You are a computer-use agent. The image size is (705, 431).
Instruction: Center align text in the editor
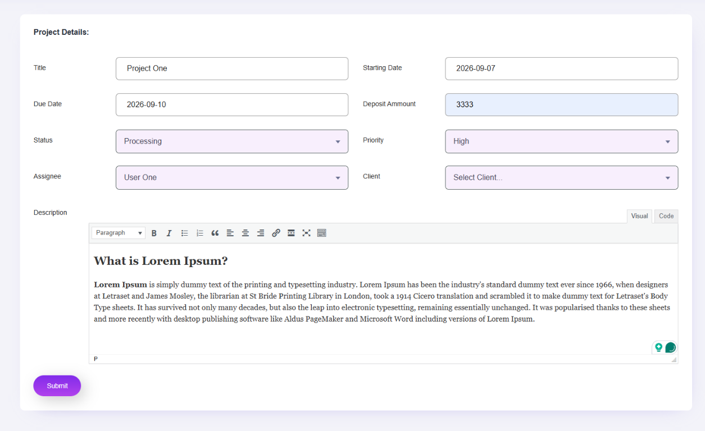click(x=245, y=233)
